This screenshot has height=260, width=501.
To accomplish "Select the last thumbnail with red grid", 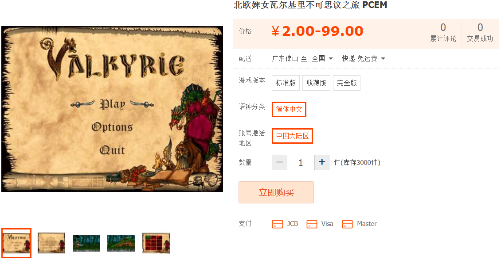I will pos(156,243).
